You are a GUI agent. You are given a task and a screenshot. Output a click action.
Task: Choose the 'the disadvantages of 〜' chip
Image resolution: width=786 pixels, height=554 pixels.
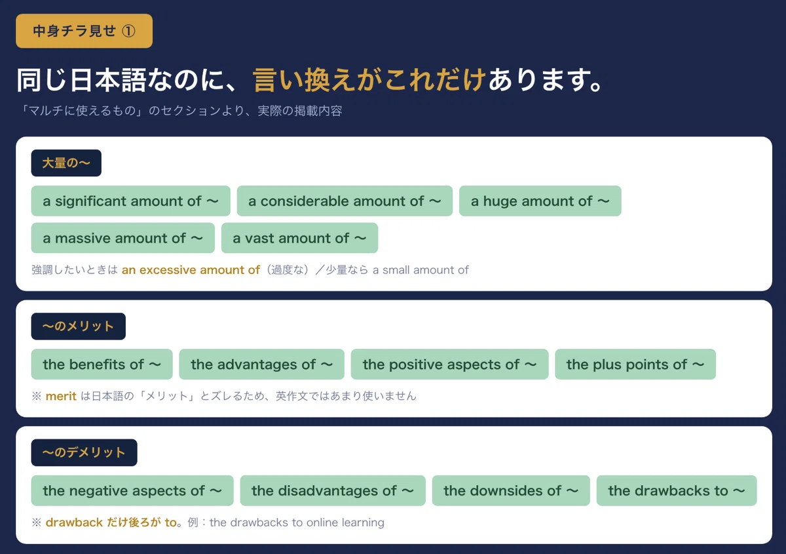coord(333,491)
